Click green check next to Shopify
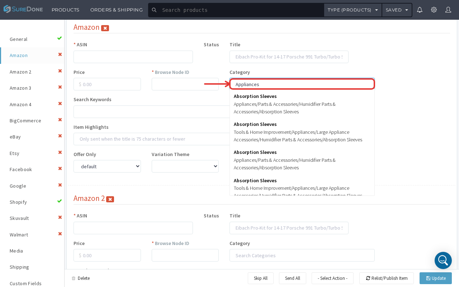 click(60, 201)
